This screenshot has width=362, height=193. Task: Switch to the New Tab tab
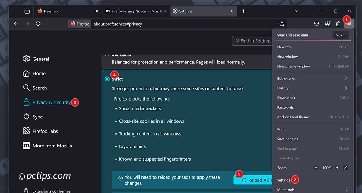[67, 11]
